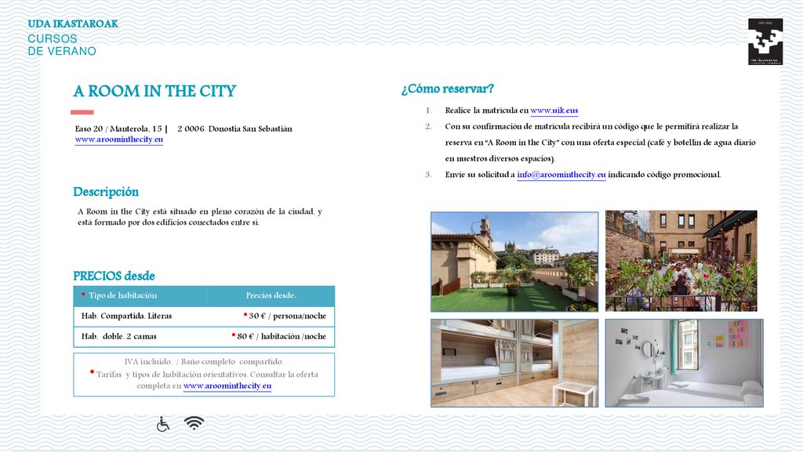This screenshot has height=452, width=803.
Task: Click step 2 text about the enrollment confirmation code
Action: point(600,143)
